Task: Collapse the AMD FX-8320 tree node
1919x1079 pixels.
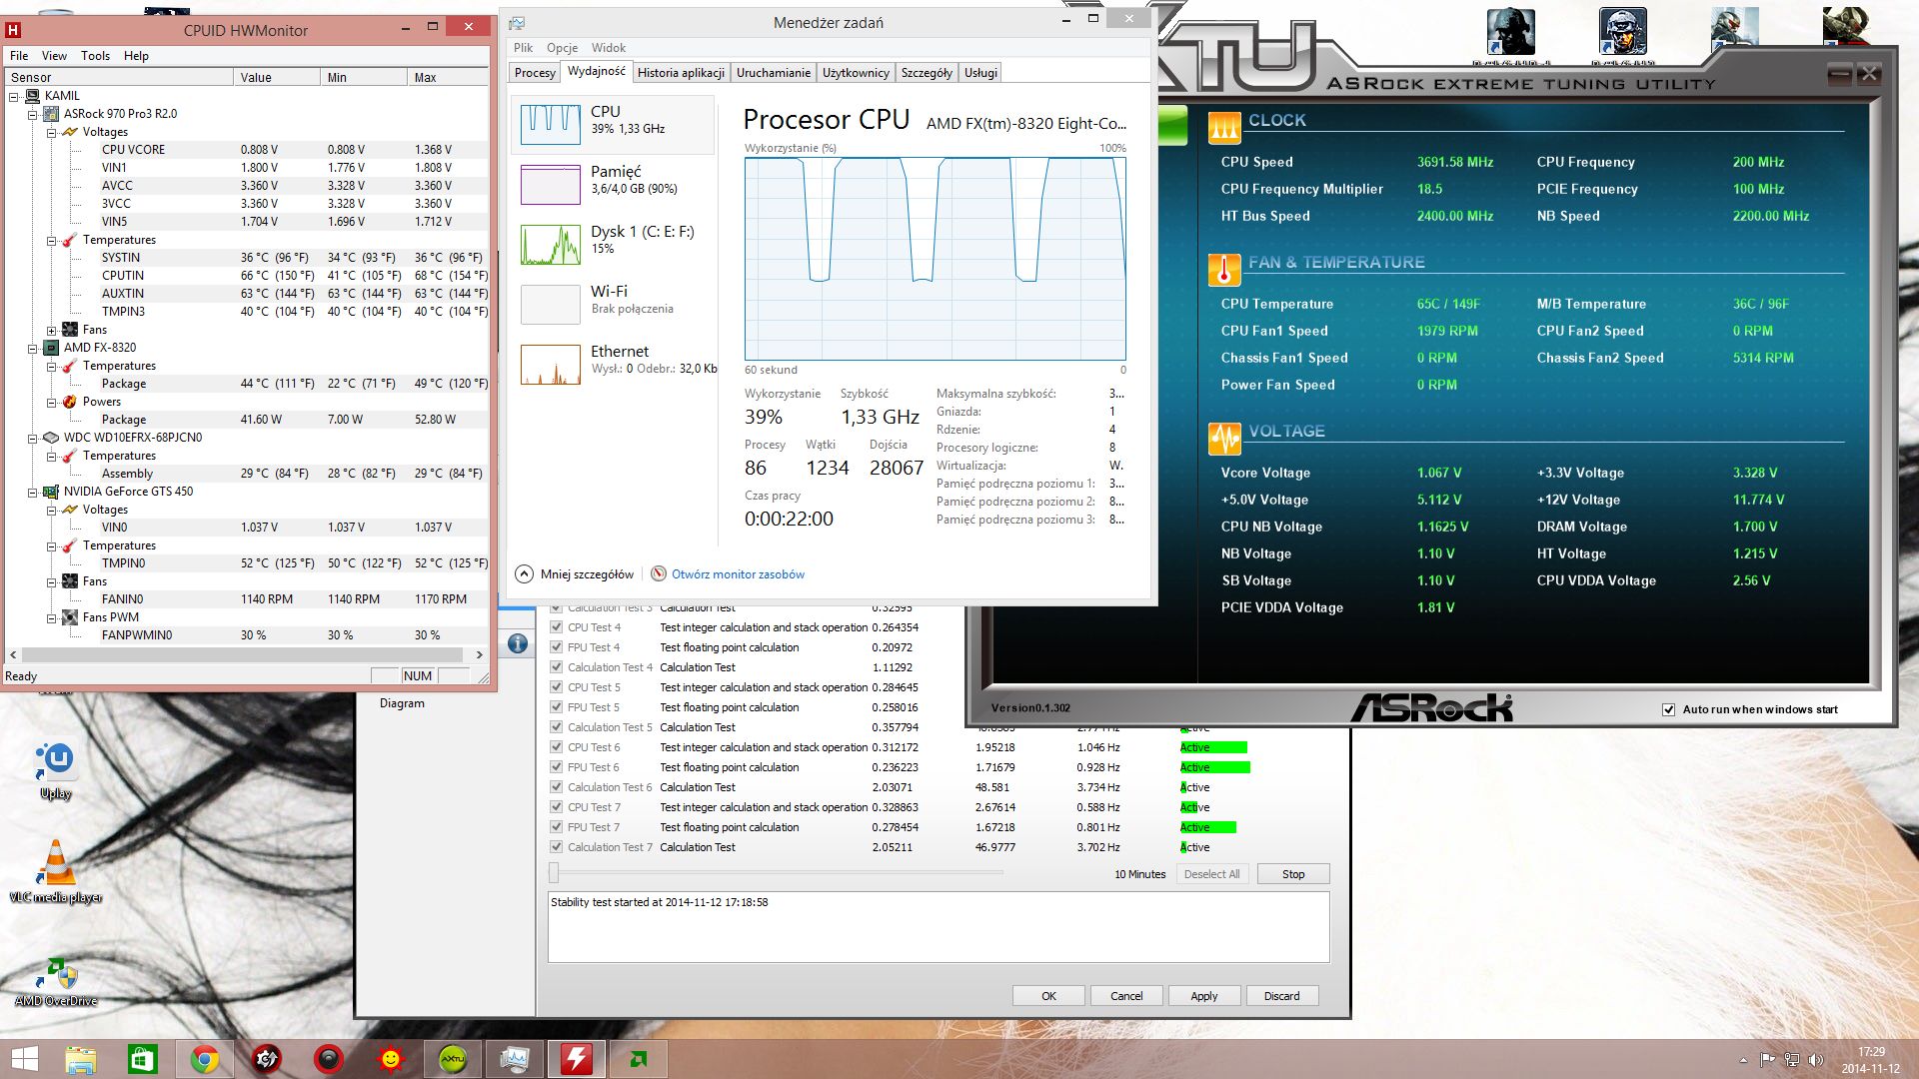Action: pos(33,348)
